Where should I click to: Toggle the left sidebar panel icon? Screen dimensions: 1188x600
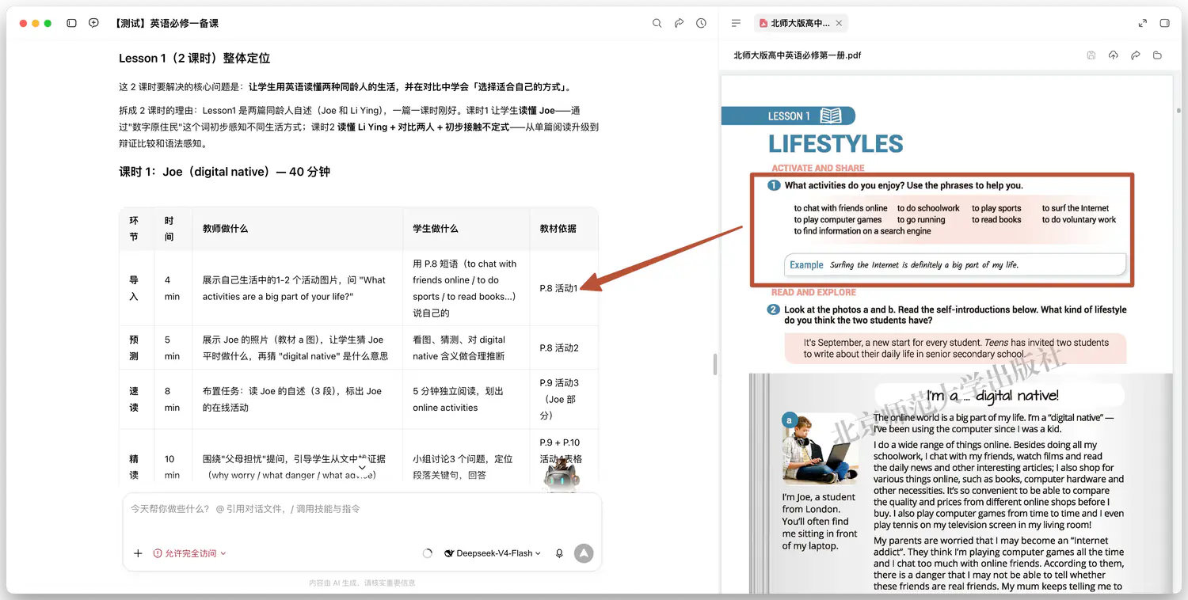click(71, 24)
